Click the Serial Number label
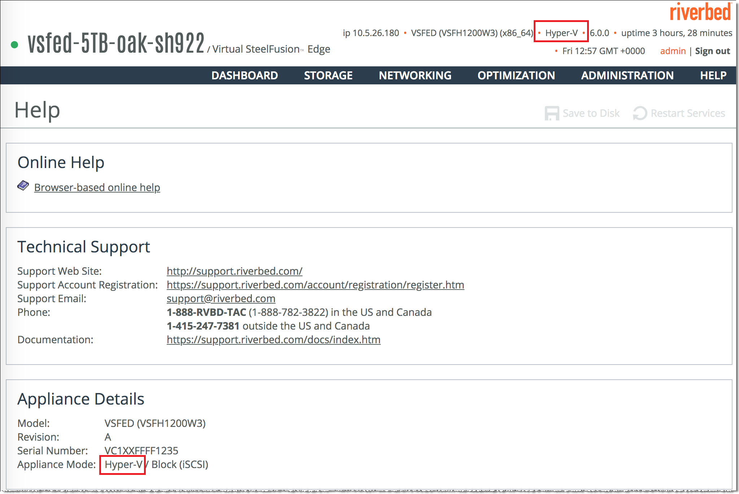The height and width of the screenshot is (494, 739). tap(53, 451)
